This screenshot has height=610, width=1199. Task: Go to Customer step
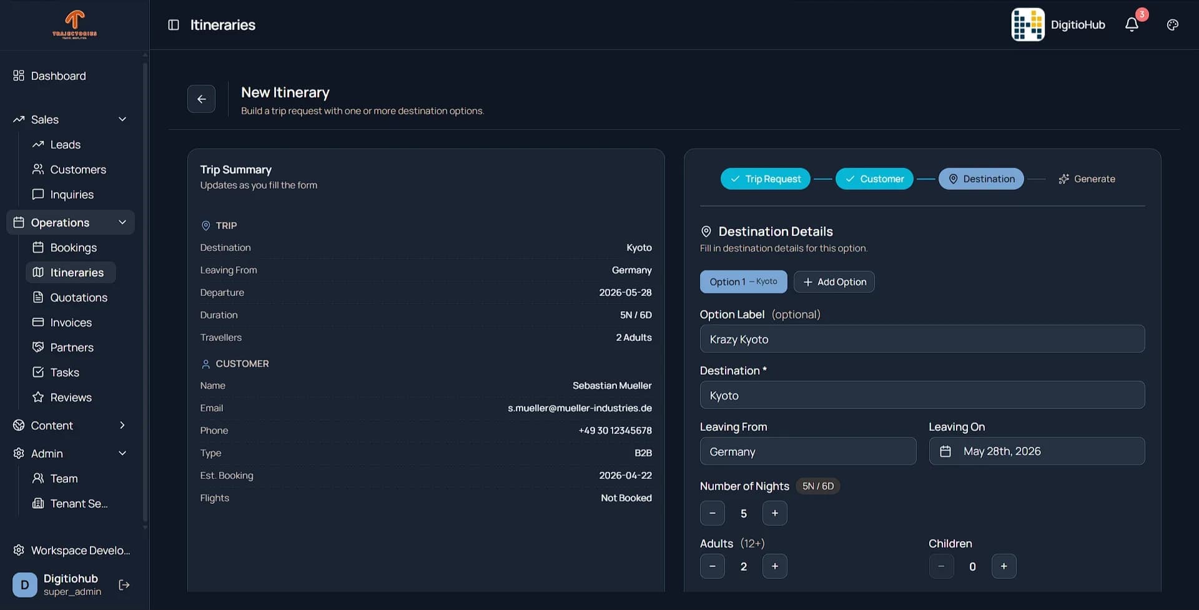tap(874, 179)
